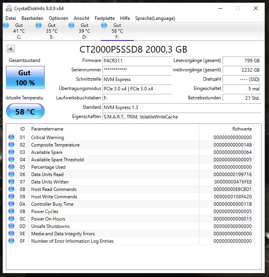Click status icon for Composite Temperature
269x277 pixels.
pyautogui.click(x=11, y=145)
